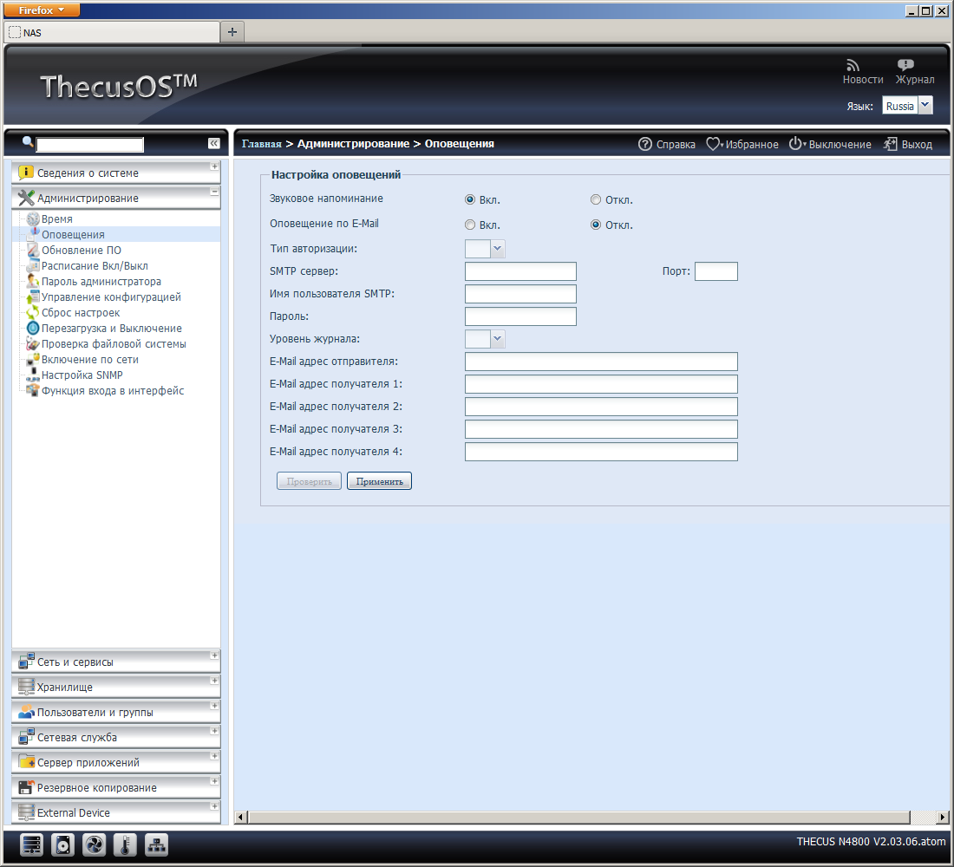Click the E-Mail адрес получателя 1 field
The height and width of the screenshot is (867, 954).
(601, 384)
